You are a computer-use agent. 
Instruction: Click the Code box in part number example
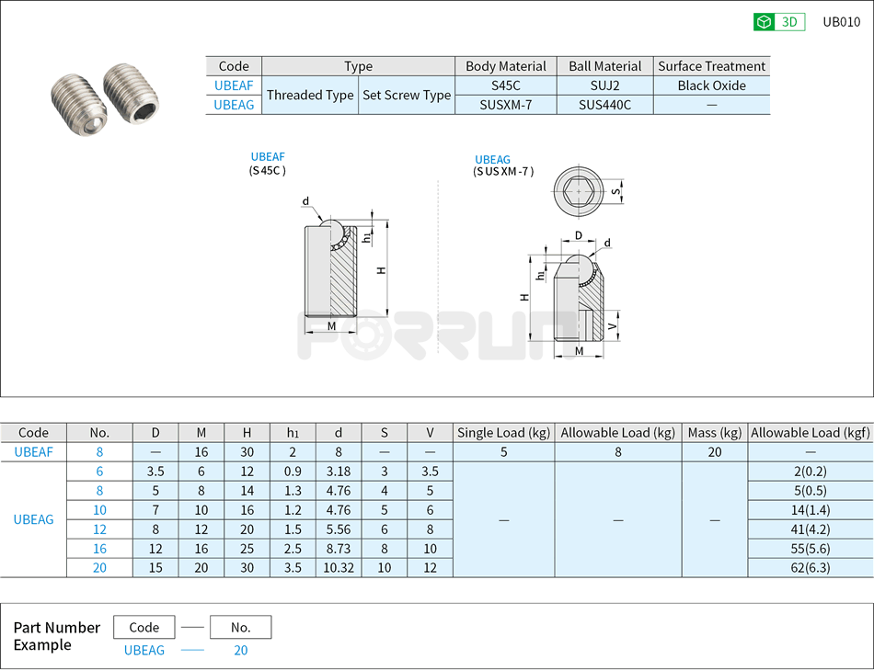(144, 627)
